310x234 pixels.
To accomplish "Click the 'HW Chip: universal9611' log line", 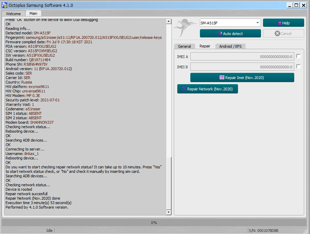I will 25,91.
